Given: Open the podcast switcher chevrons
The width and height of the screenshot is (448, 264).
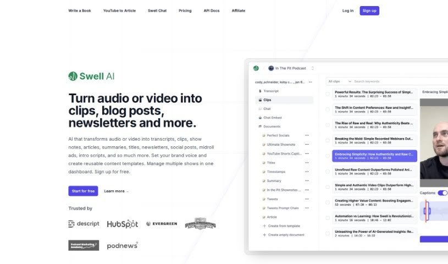Looking at the screenshot, I should pyautogui.click(x=313, y=68).
